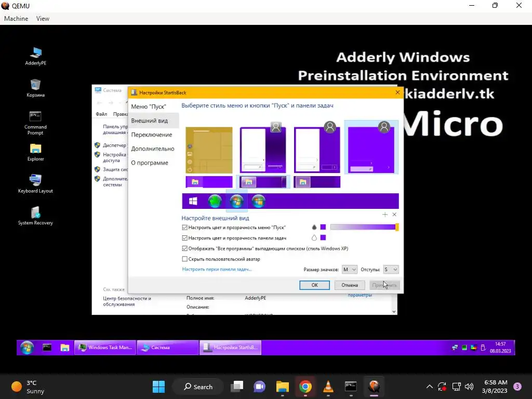Show hidden icons chevron in host tray

tap(429, 387)
